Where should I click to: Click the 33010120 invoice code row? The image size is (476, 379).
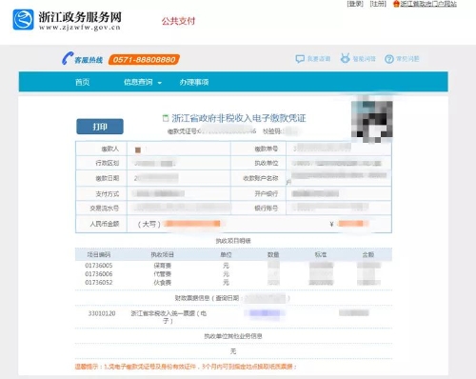click(x=233, y=317)
